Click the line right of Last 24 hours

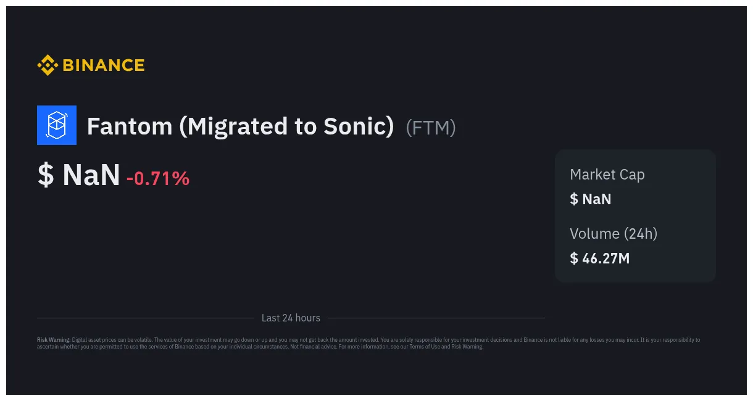coord(436,318)
